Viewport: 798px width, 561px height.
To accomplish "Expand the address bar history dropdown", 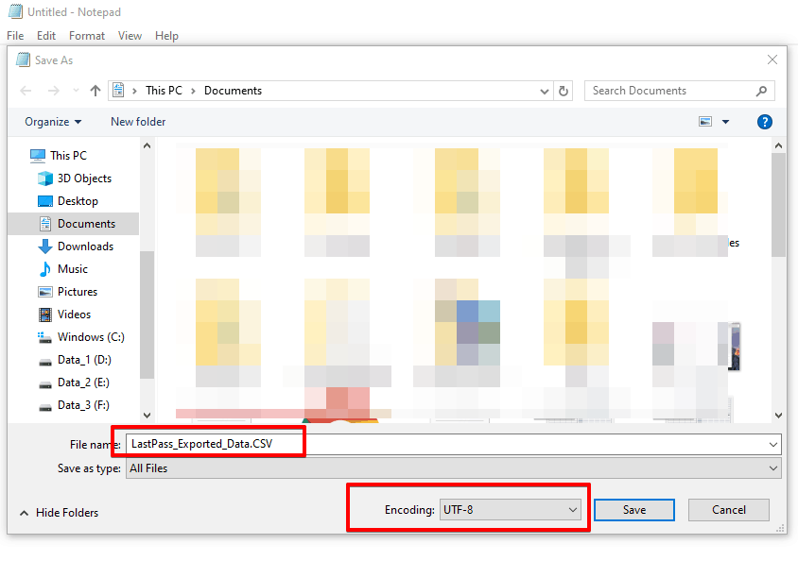I will coord(544,92).
